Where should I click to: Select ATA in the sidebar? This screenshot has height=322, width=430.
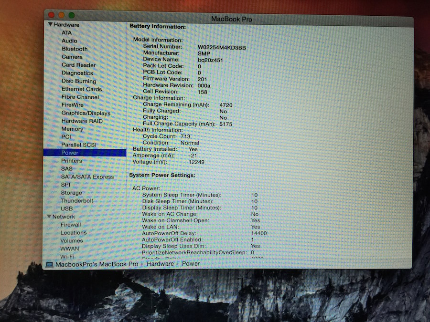tap(66, 32)
